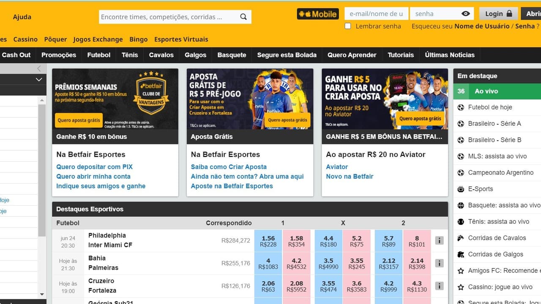Open the Cassino tab
The height and width of the screenshot is (304, 541).
[25, 39]
